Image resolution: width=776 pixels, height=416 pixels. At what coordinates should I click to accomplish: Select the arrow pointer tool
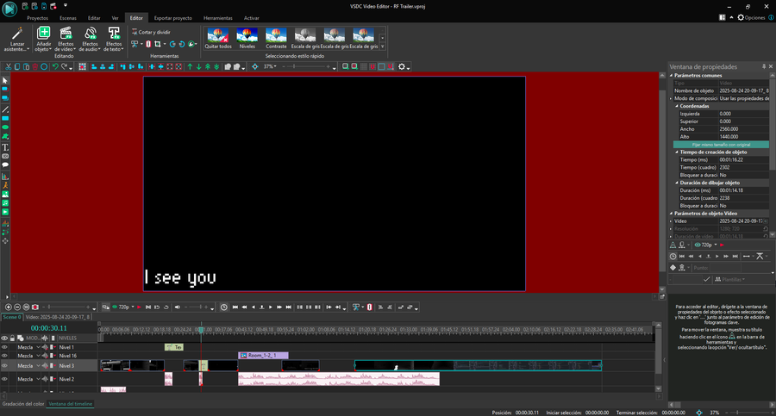tap(5, 80)
